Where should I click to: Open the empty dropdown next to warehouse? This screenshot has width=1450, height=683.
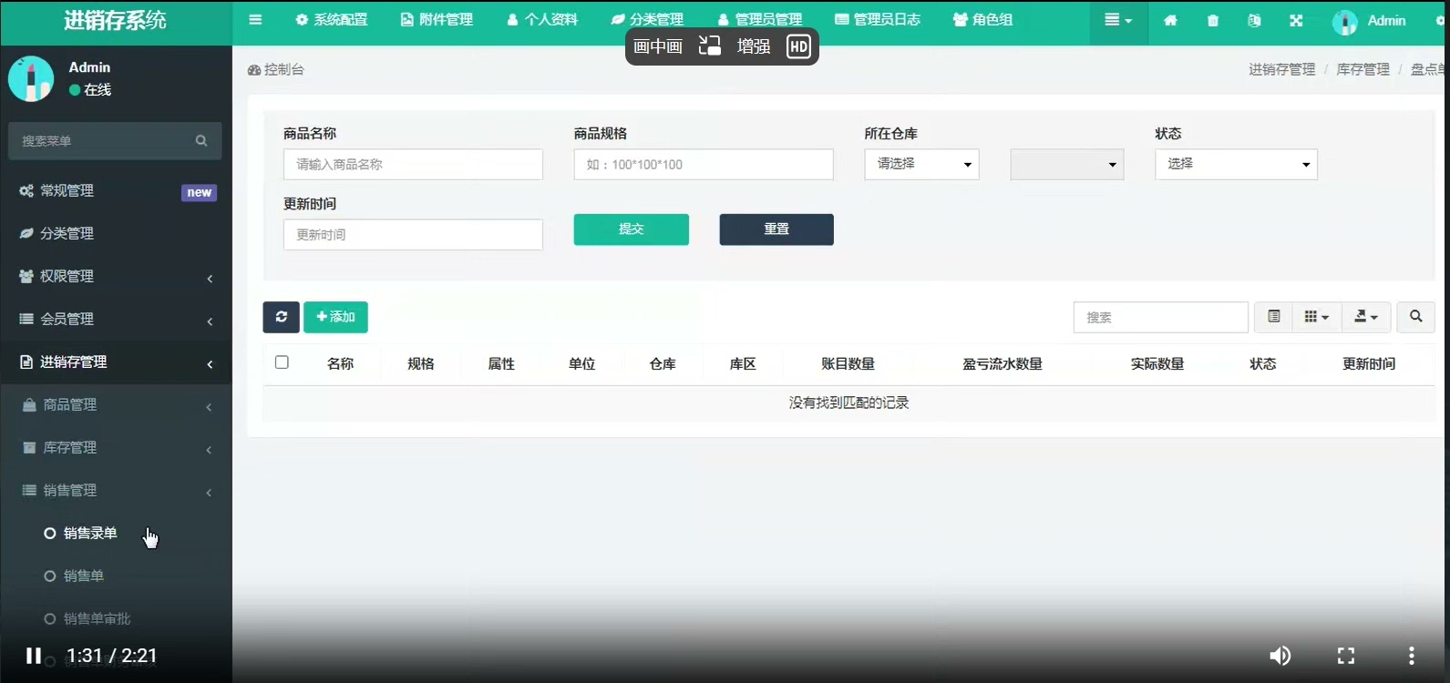(x=1066, y=164)
